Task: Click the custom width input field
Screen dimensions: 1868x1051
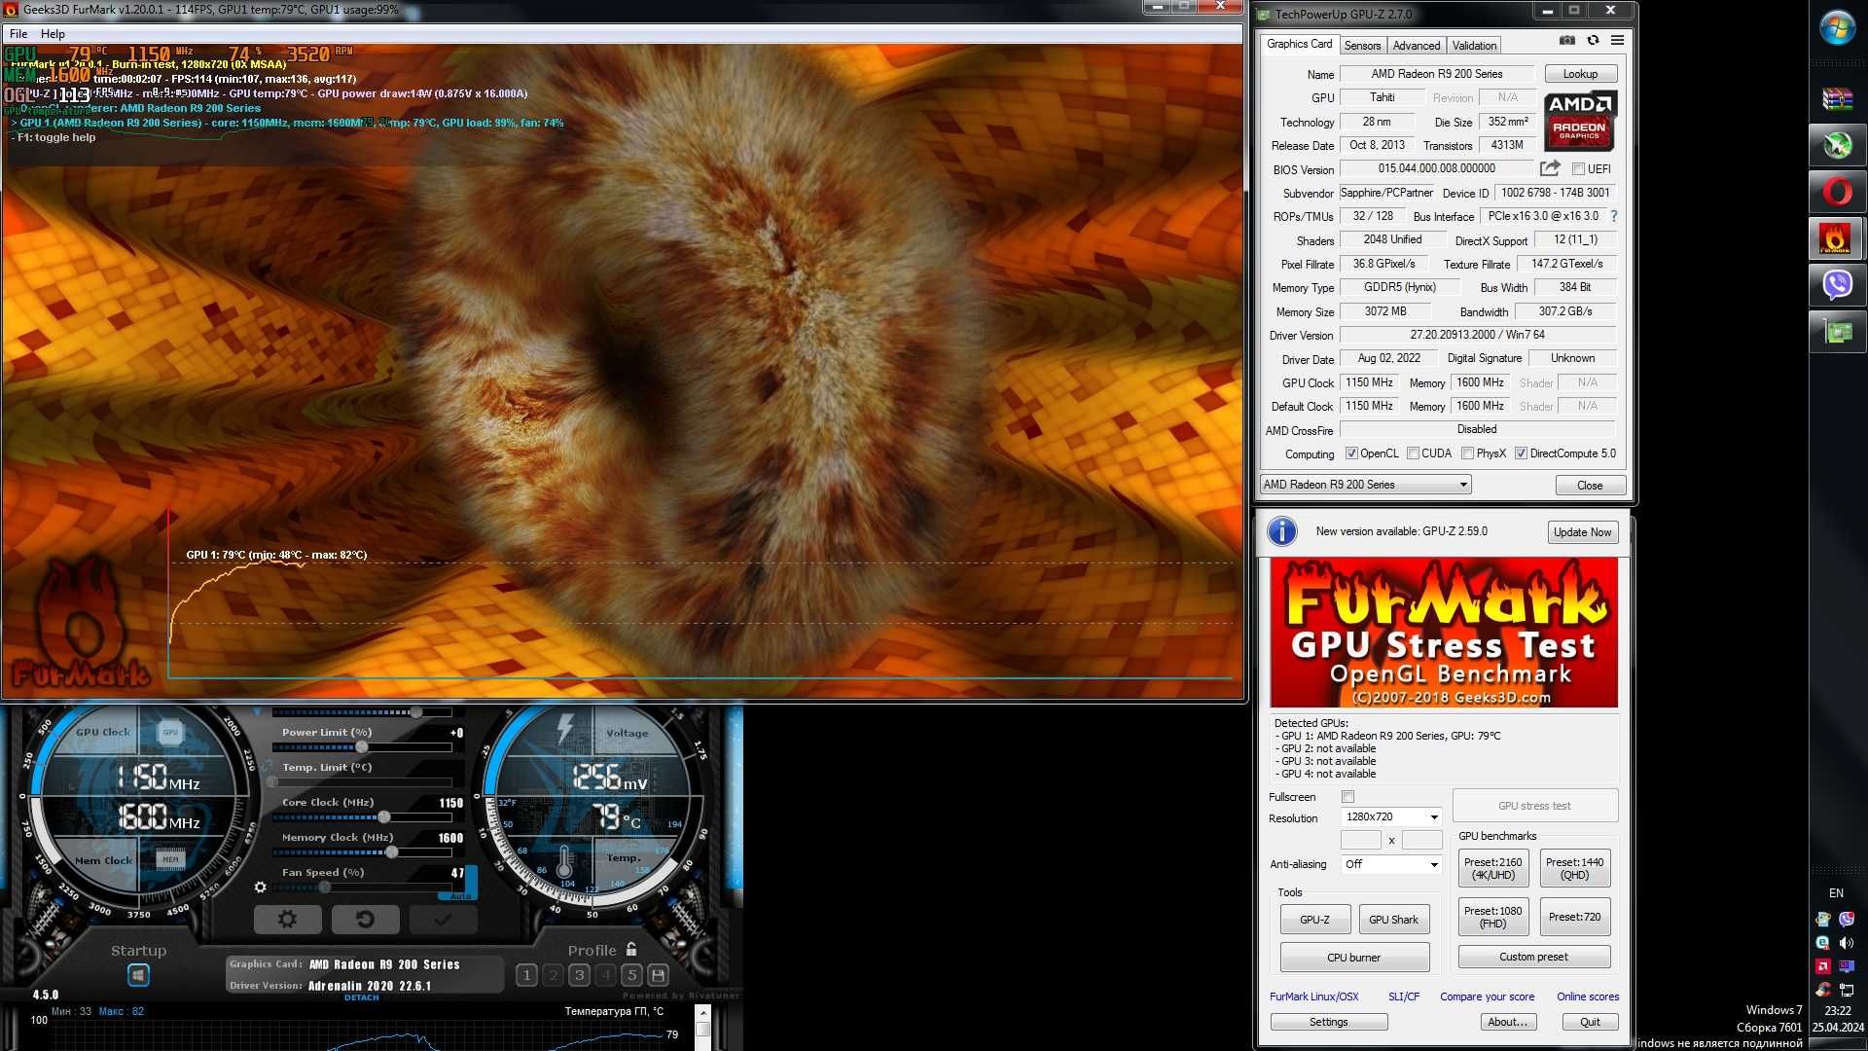Action: point(1360,841)
